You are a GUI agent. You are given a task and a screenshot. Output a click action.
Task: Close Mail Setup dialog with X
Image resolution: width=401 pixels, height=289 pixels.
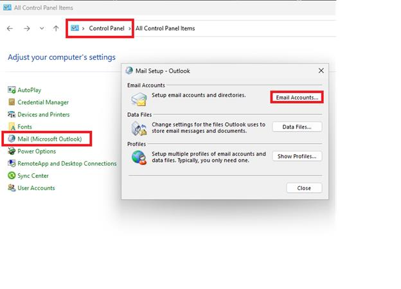321,71
